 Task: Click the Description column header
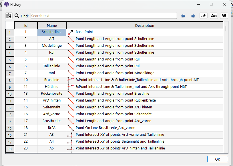[145, 26]
